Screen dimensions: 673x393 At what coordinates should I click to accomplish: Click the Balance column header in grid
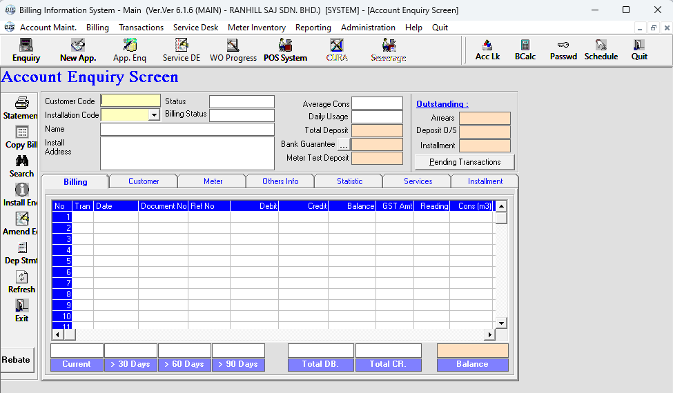(x=352, y=206)
